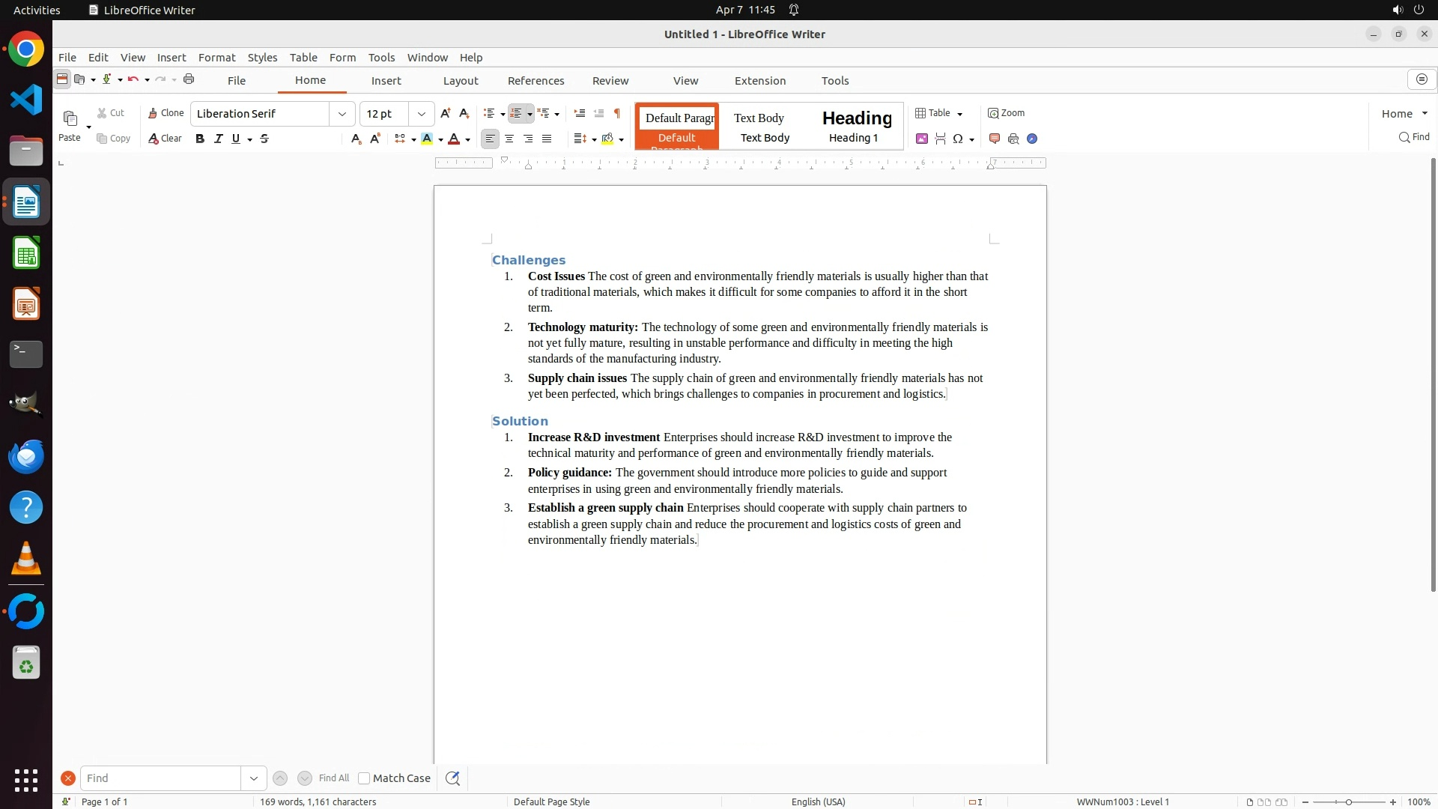1438x809 pixels.
Task: Click the font color swatch
Action: coord(454,139)
